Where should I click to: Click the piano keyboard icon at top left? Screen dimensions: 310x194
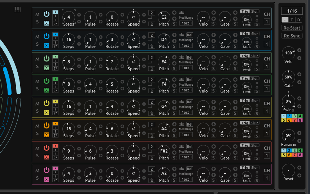pos(17,9)
